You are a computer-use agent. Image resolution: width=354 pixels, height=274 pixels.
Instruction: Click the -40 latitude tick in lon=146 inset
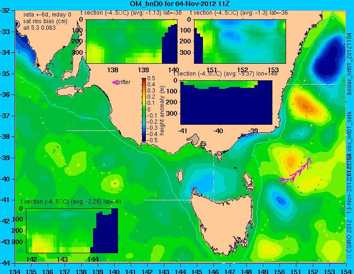click(x=218, y=131)
